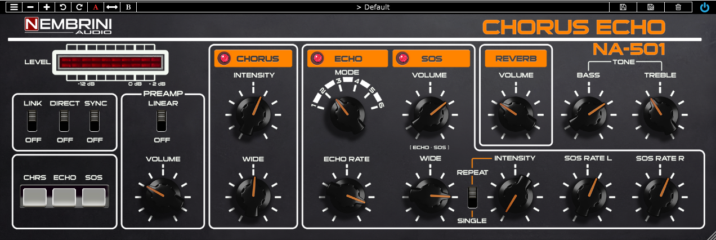Delete the preset with trash icon
The width and height of the screenshot is (716, 240).
(678, 7)
